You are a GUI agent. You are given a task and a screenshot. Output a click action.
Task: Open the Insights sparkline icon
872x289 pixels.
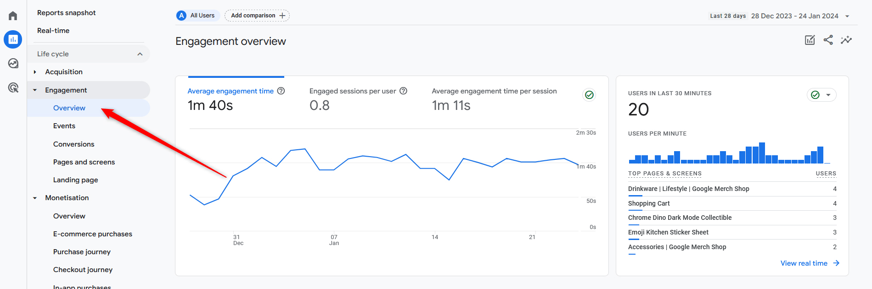tap(846, 40)
